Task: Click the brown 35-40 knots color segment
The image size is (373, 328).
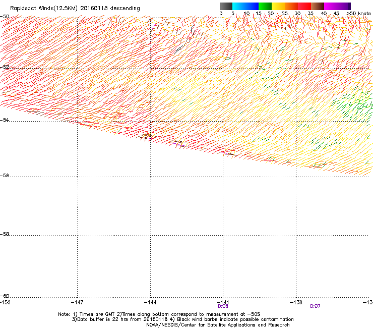Action: [318, 6]
